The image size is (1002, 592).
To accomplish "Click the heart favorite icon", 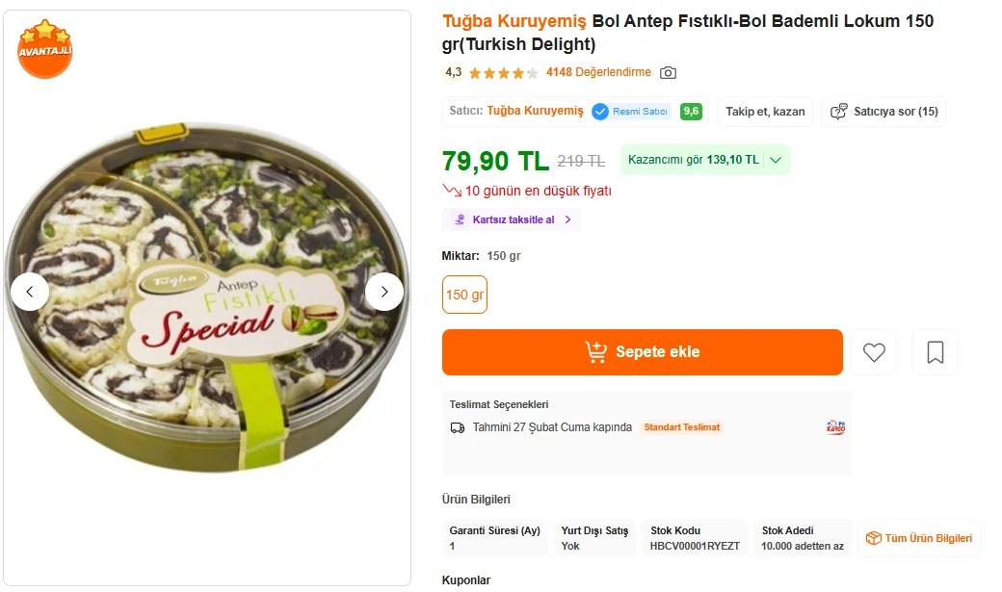I will click(x=874, y=352).
